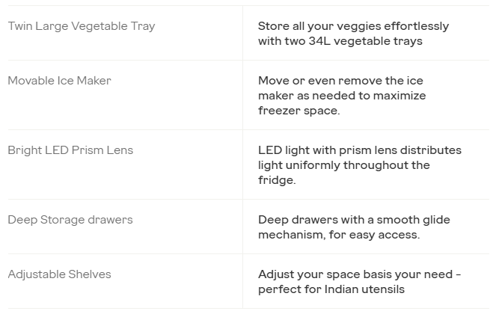Click the 'Move or even remove the ice' text

click(x=340, y=81)
